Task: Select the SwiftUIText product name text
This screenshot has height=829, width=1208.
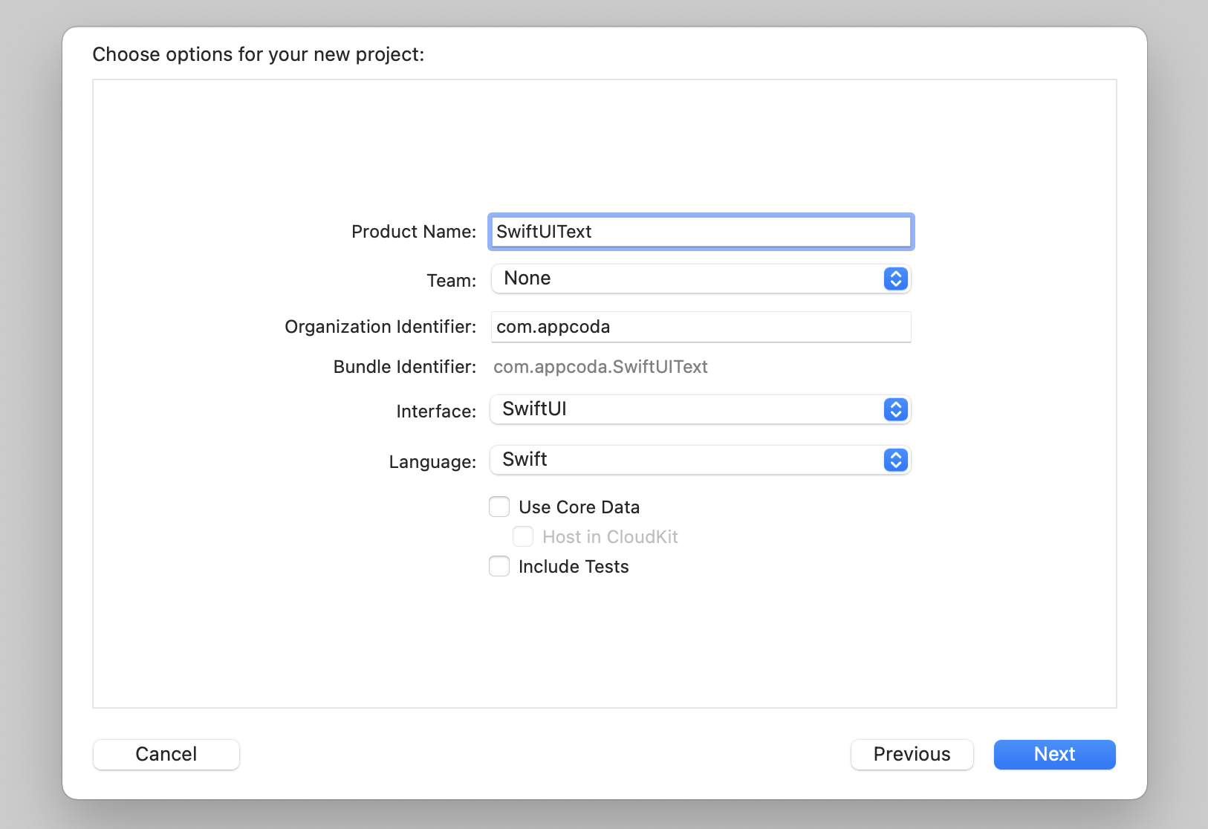Action: (x=544, y=231)
